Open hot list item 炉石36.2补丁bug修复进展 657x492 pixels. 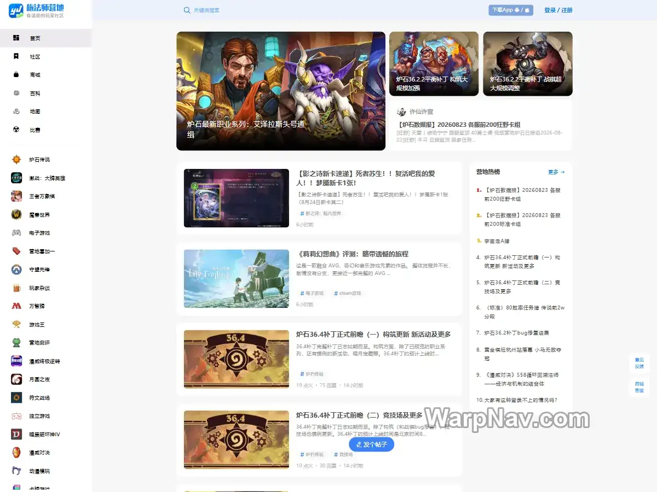[516, 332]
